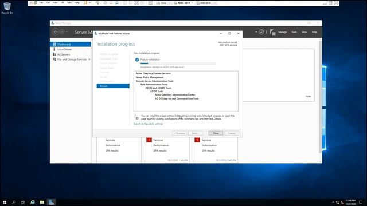Open taskbar clock and date
The width and height of the screenshot is (367, 206).
pyautogui.click(x=350, y=202)
